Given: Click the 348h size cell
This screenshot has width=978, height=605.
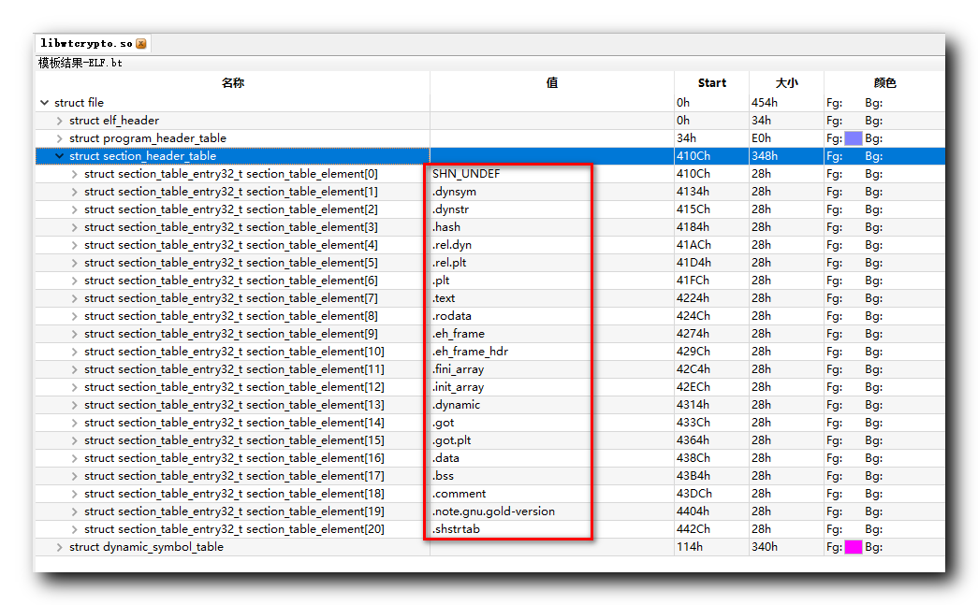Looking at the screenshot, I should pyautogui.click(x=786, y=156).
